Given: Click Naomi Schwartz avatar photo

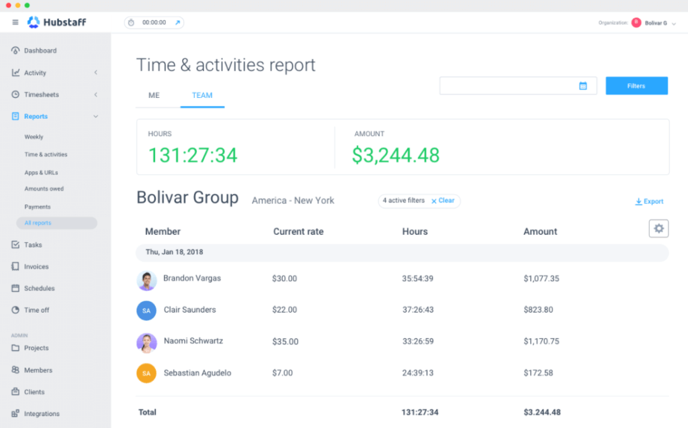Looking at the screenshot, I should [x=146, y=343].
